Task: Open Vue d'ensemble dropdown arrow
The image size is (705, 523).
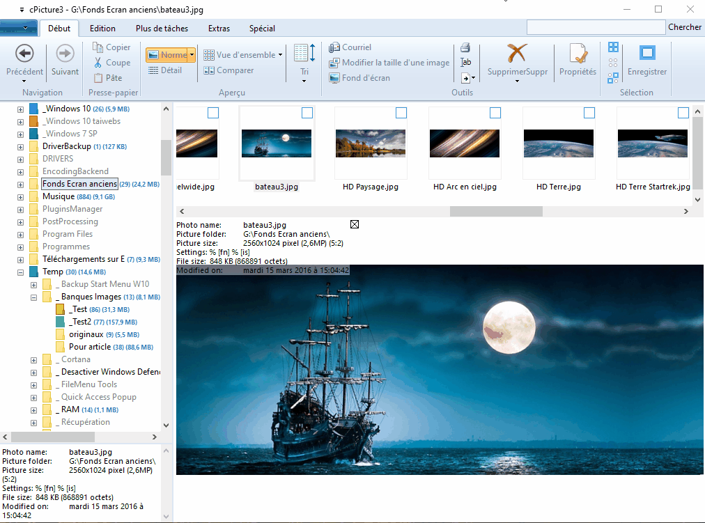Action: coord(281,55)
